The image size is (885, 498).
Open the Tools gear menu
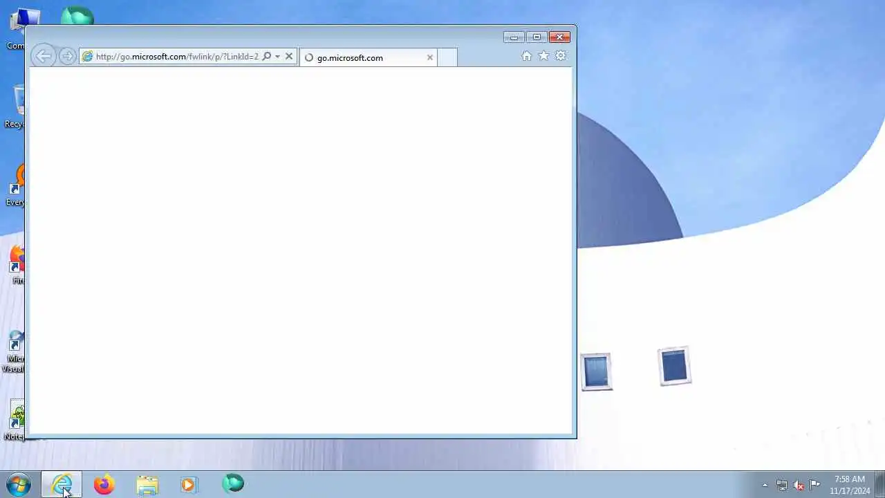[x=561, y=56]
